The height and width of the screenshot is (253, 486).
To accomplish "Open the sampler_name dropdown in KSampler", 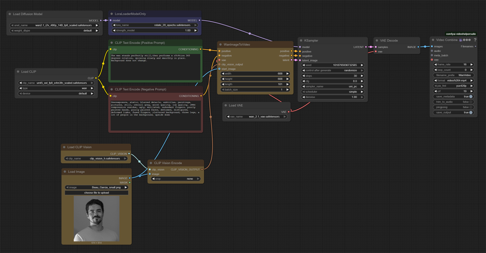I will click(332, 87).
